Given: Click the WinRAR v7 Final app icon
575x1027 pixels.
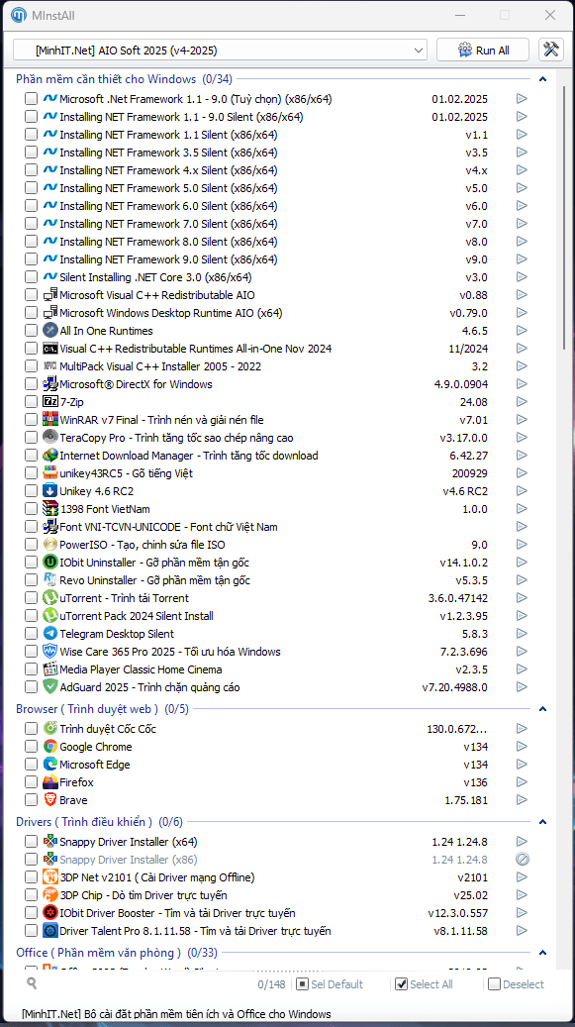Looking at the screenshot, I should tap(50, 419).
